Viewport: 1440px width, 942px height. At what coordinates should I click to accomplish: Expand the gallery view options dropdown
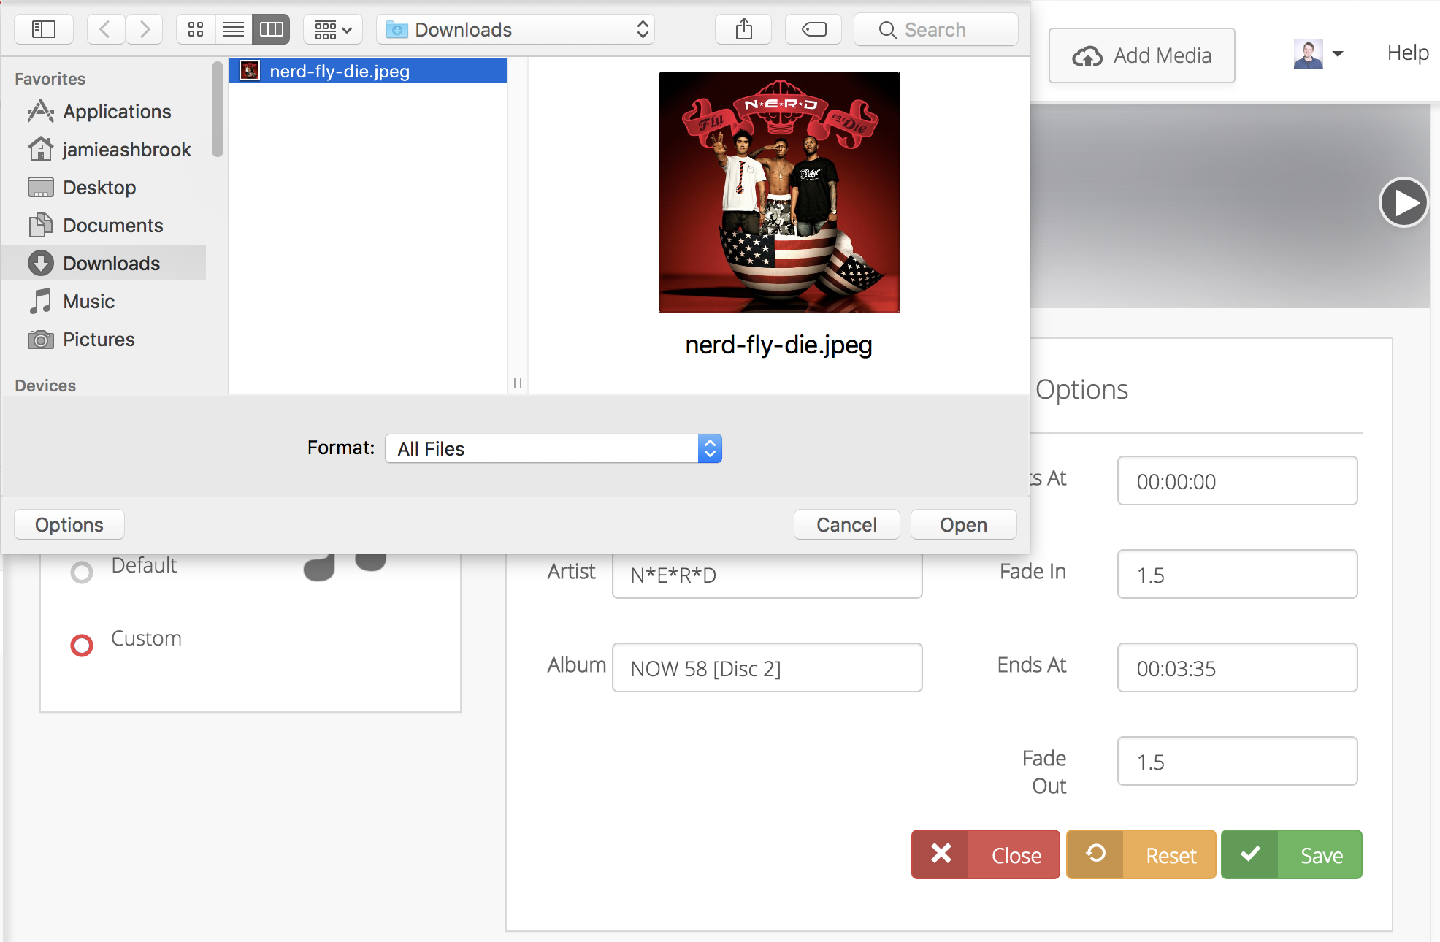coord(335,28)
